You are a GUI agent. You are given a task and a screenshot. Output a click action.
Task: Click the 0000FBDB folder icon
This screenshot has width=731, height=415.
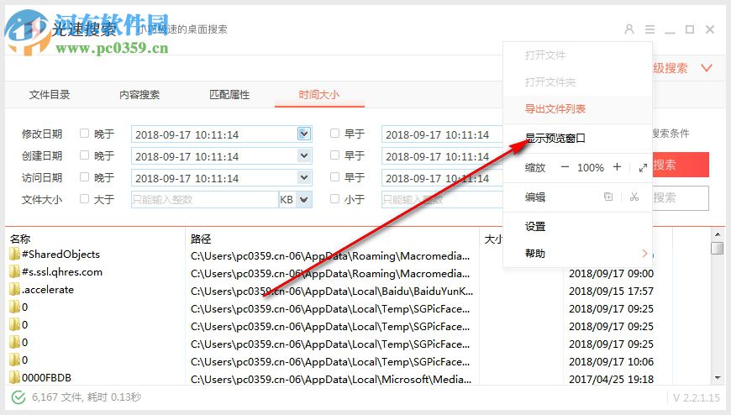click(14, 377)
